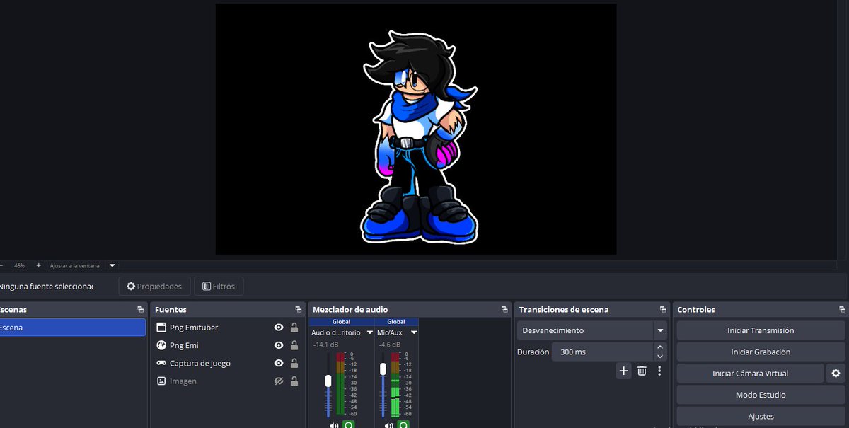This screenshot has height=428, width=849.
Task: Click the Global label above desktop audio
Action: (341, 322)
